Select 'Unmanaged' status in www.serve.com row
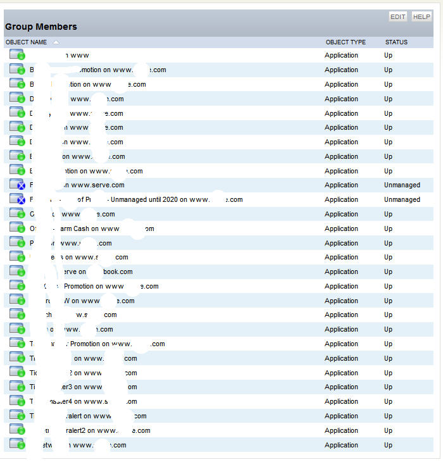This screenshot has width=443, height=462. (402, 185)
